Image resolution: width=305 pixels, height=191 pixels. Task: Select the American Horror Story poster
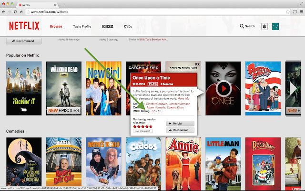click(183, 67)
